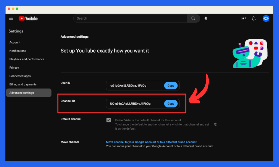Open Billing and payments settings

coord(23,84)
